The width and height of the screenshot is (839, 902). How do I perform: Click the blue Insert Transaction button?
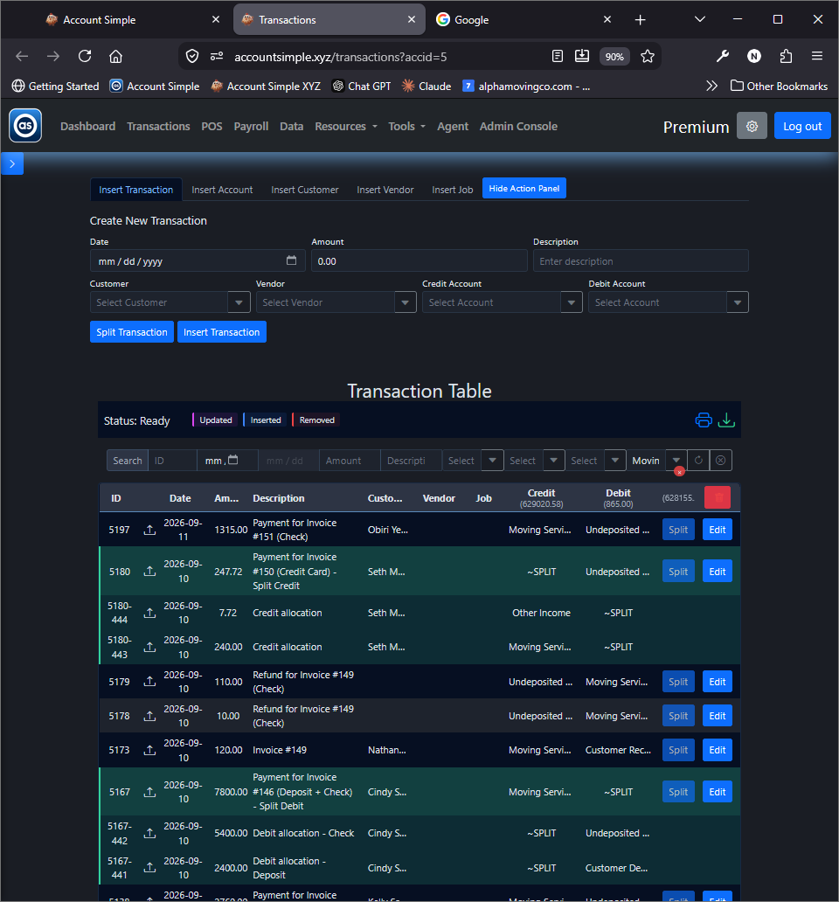click(221, 332)
